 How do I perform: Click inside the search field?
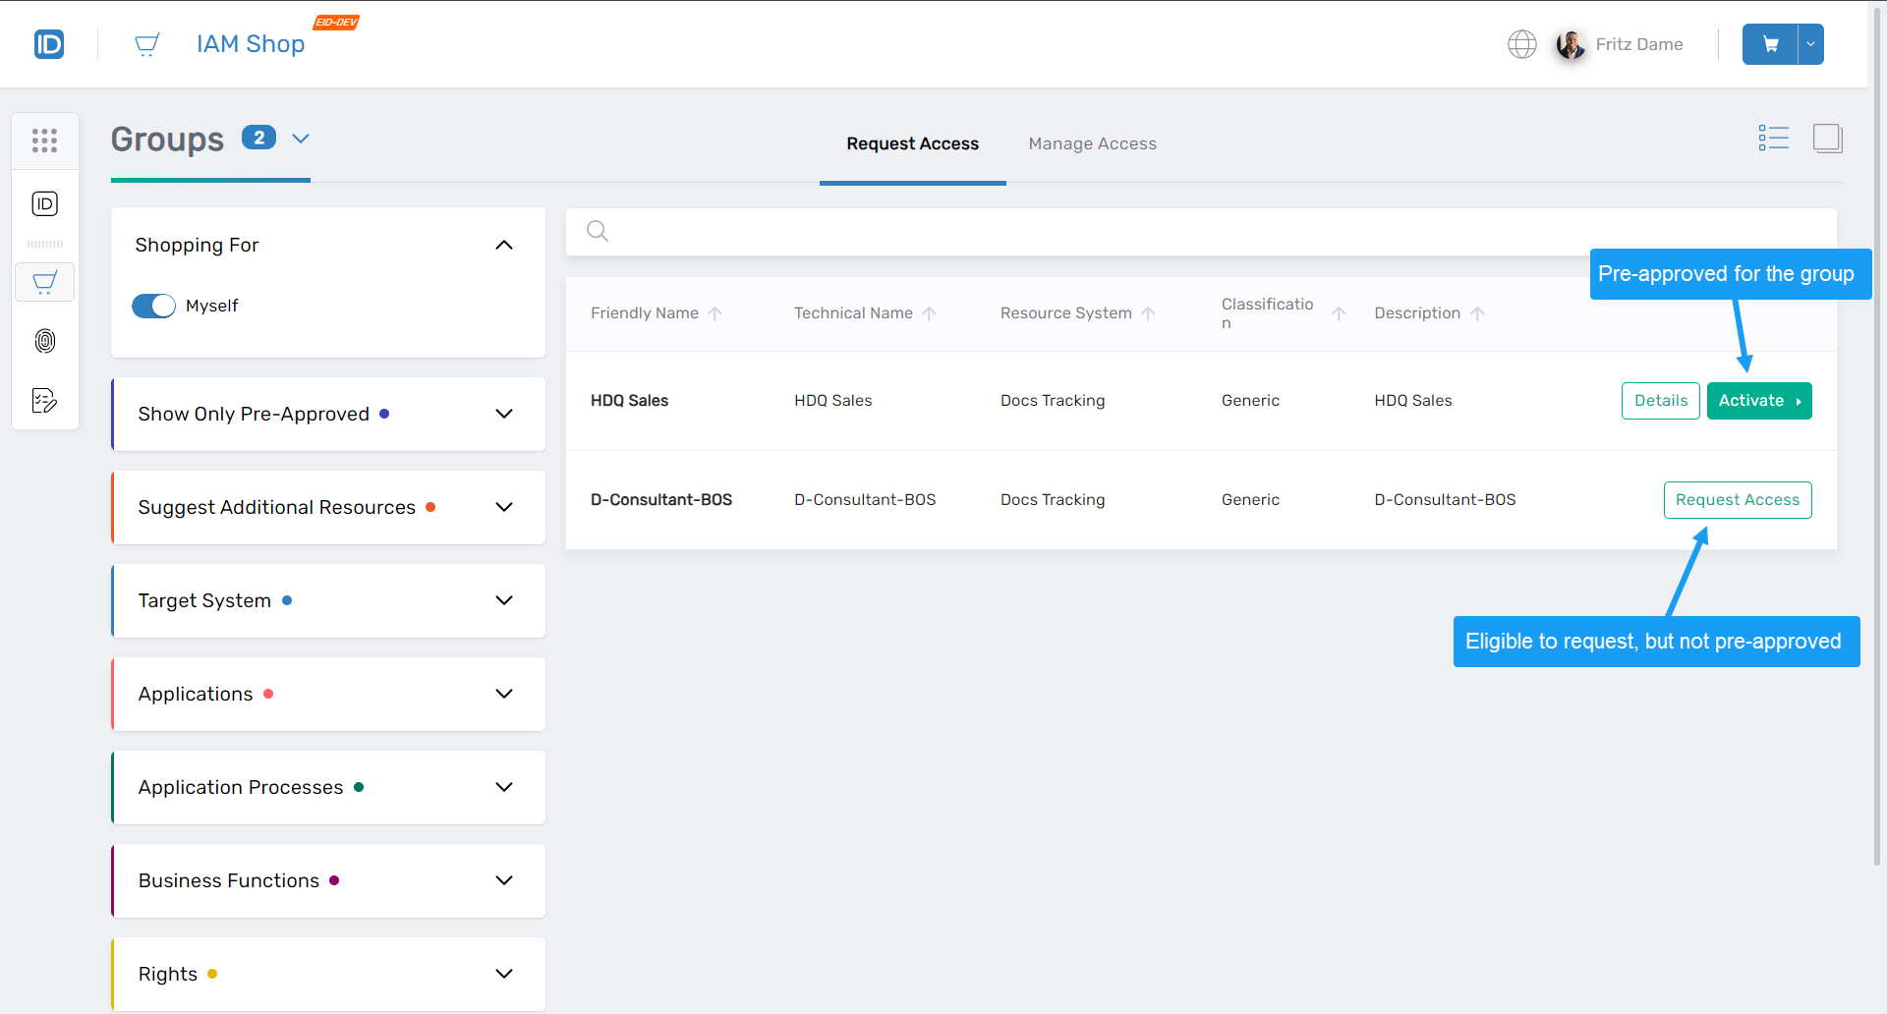983,231
